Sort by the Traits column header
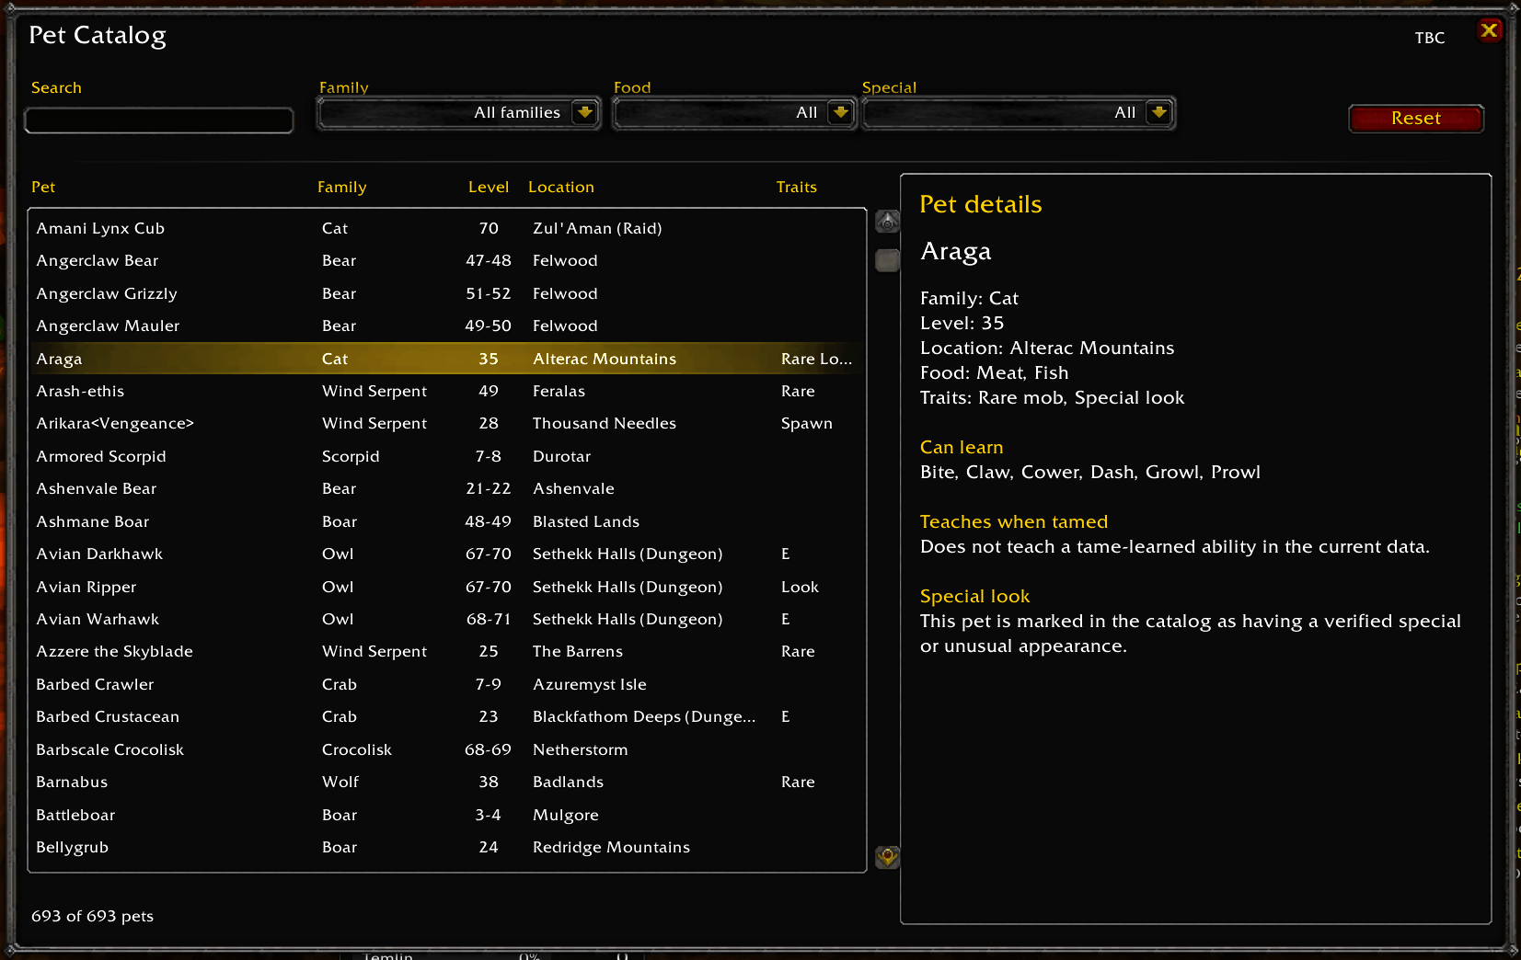Image resolution: width=1521 pixels, height=960 pixels. 796,187
